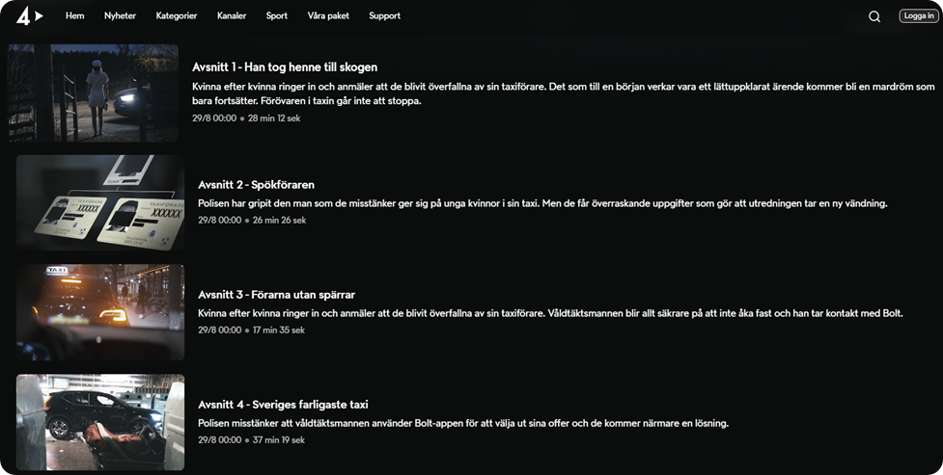Open Kategorier in the navigation
Viewport: 943px width, 475px height.
tap(177, 15)
